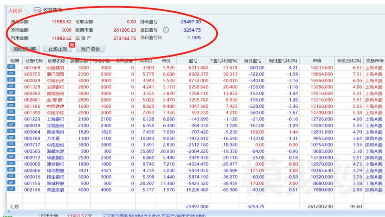Open detail icon for 600016 民生银行

click(11, 176)
